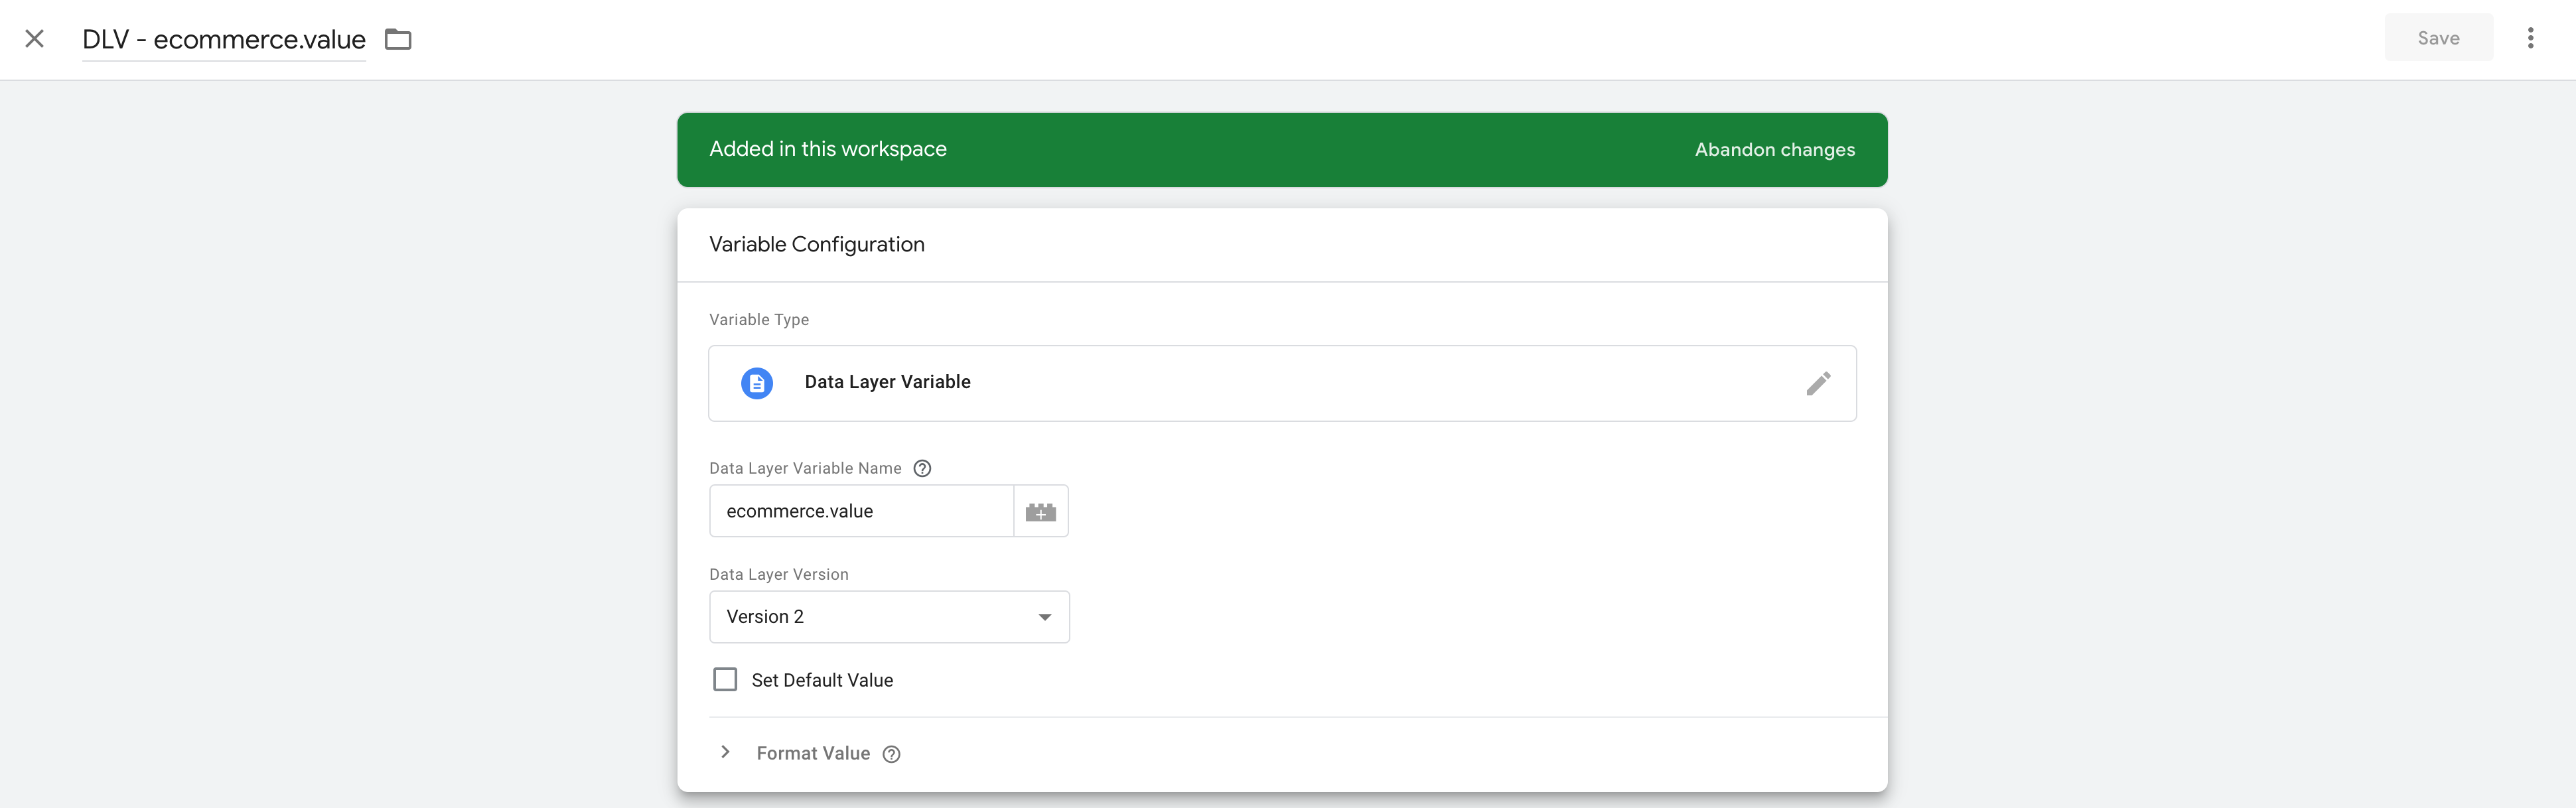2576x808 pixels.
Task: Select the ecommerce.value variable name field
Action: pos(860,511)
